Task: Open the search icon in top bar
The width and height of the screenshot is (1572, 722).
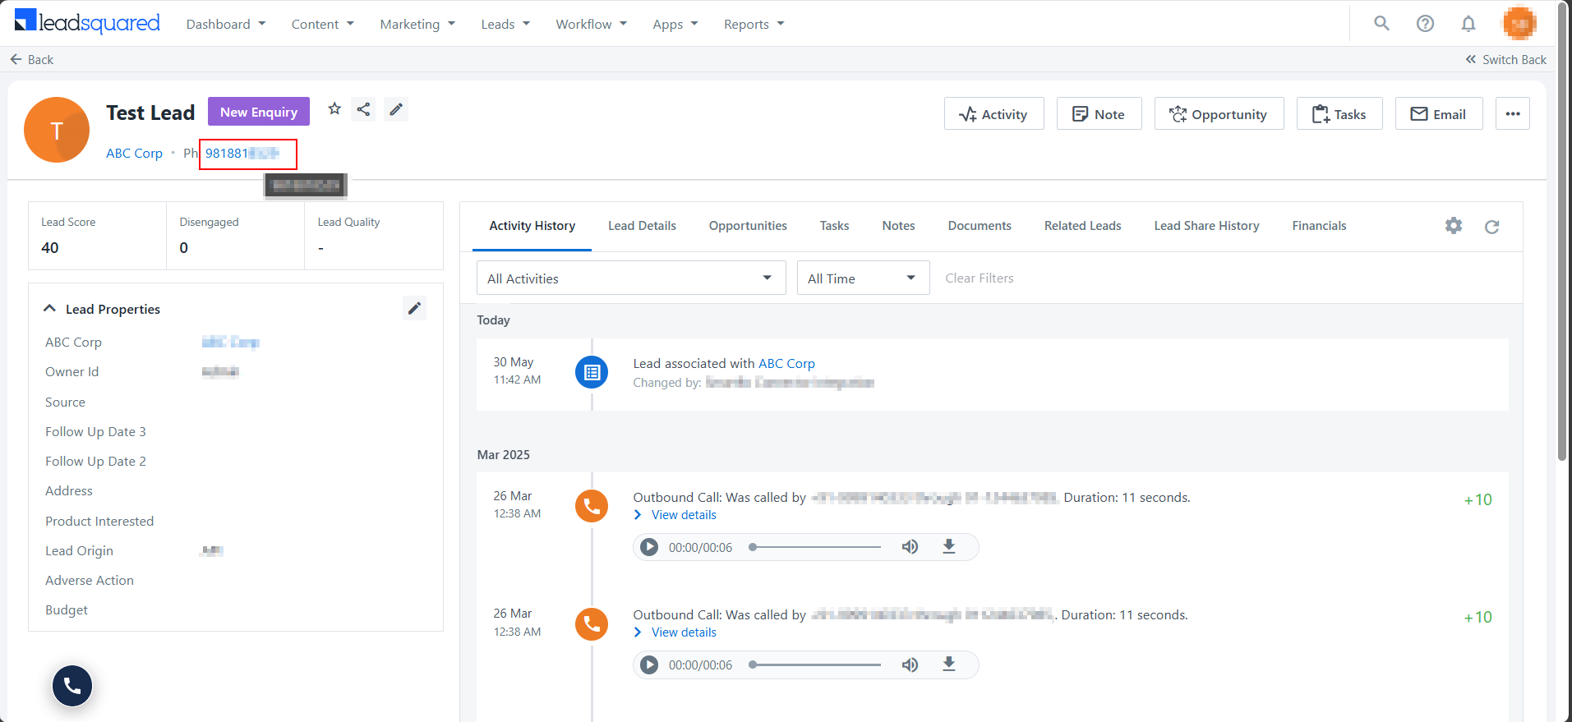Action: click(1381, 24)
